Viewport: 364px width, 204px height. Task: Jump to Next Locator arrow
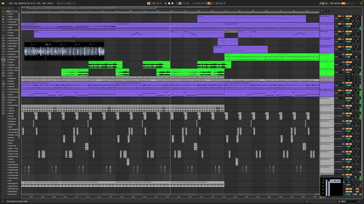click(x=323, y=13)
